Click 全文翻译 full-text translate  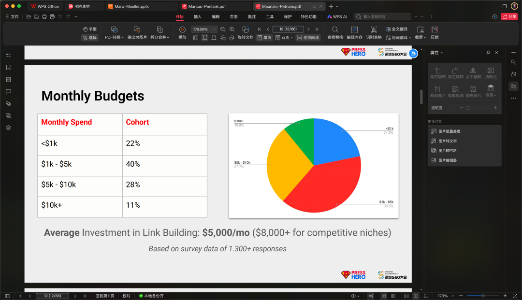(396, 29)
